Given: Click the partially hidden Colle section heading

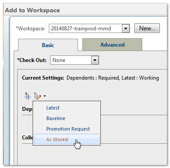Looking at the screenshot, I should coord(27,138).
